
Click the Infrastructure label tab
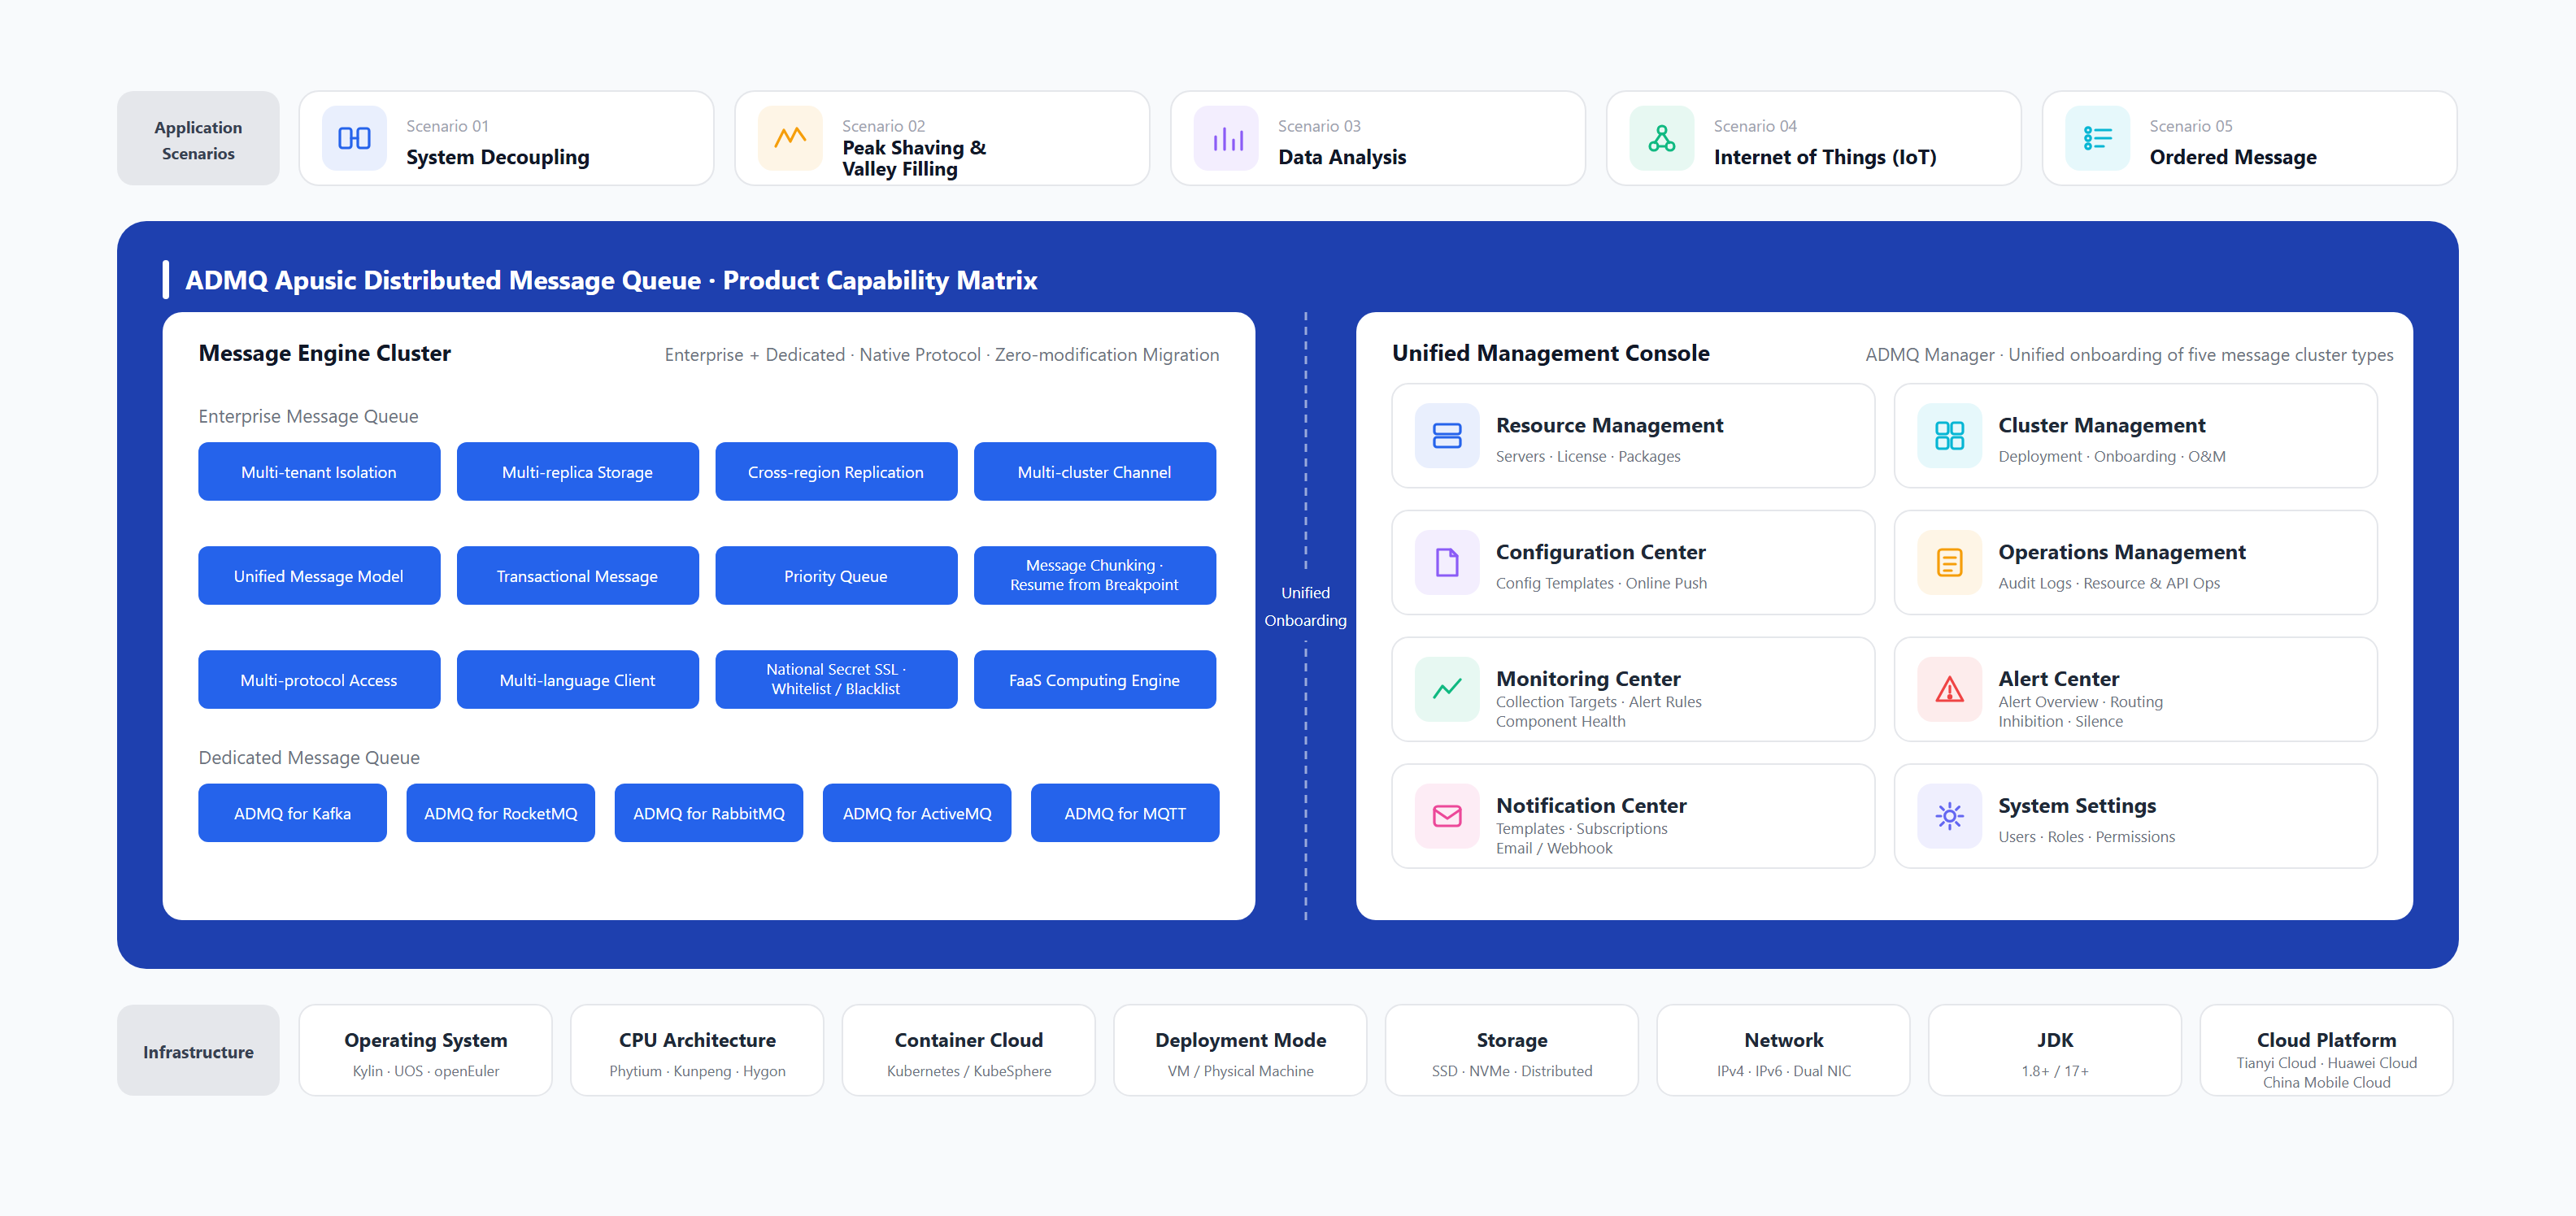(198, 1051)
